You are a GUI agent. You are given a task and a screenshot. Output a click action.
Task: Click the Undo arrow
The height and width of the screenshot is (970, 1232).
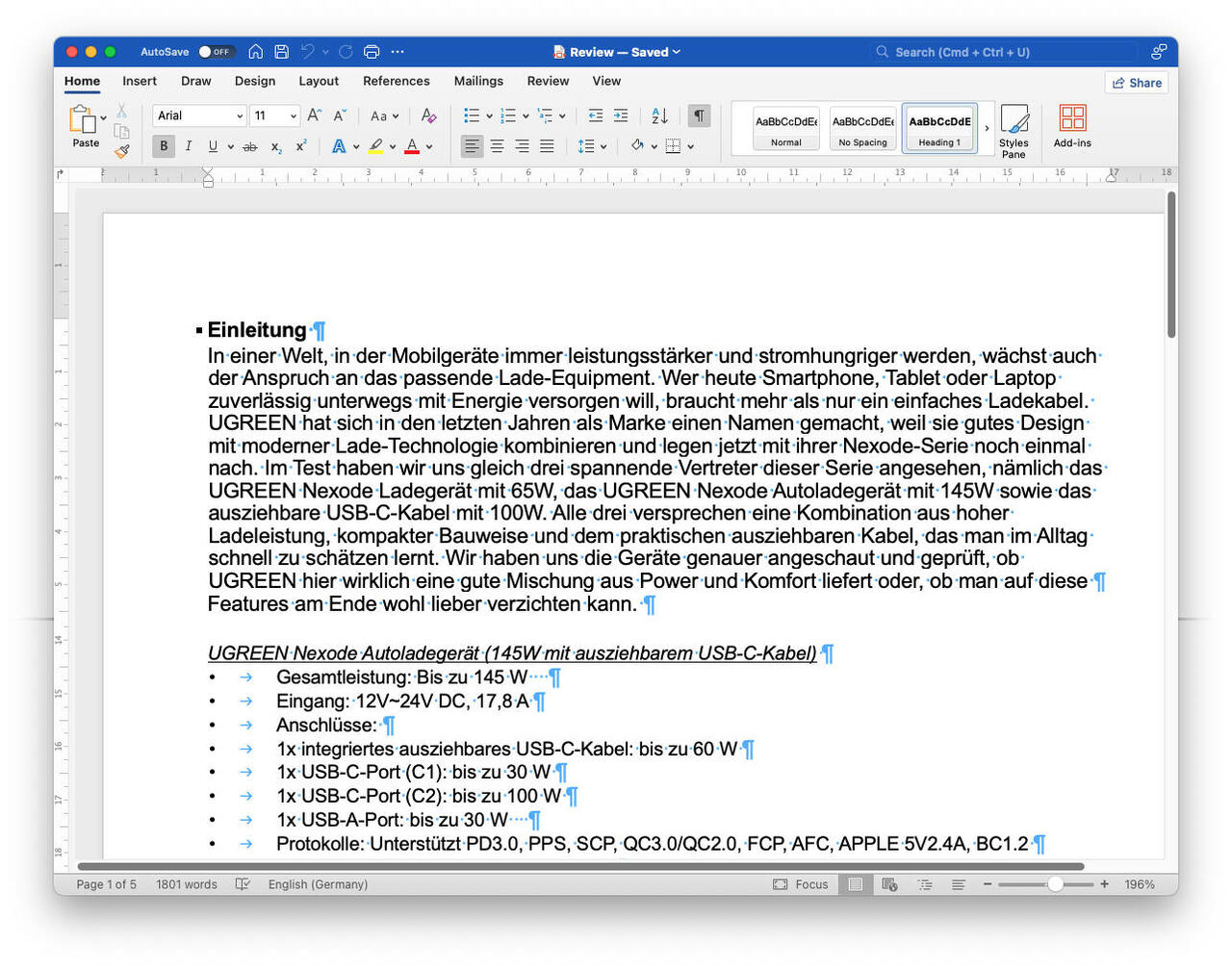coord(308,52)
